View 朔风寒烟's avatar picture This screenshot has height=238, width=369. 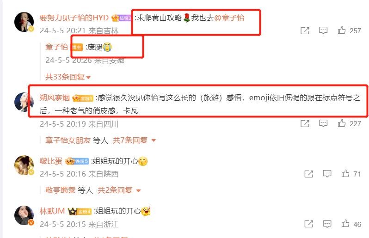point(24,102)
